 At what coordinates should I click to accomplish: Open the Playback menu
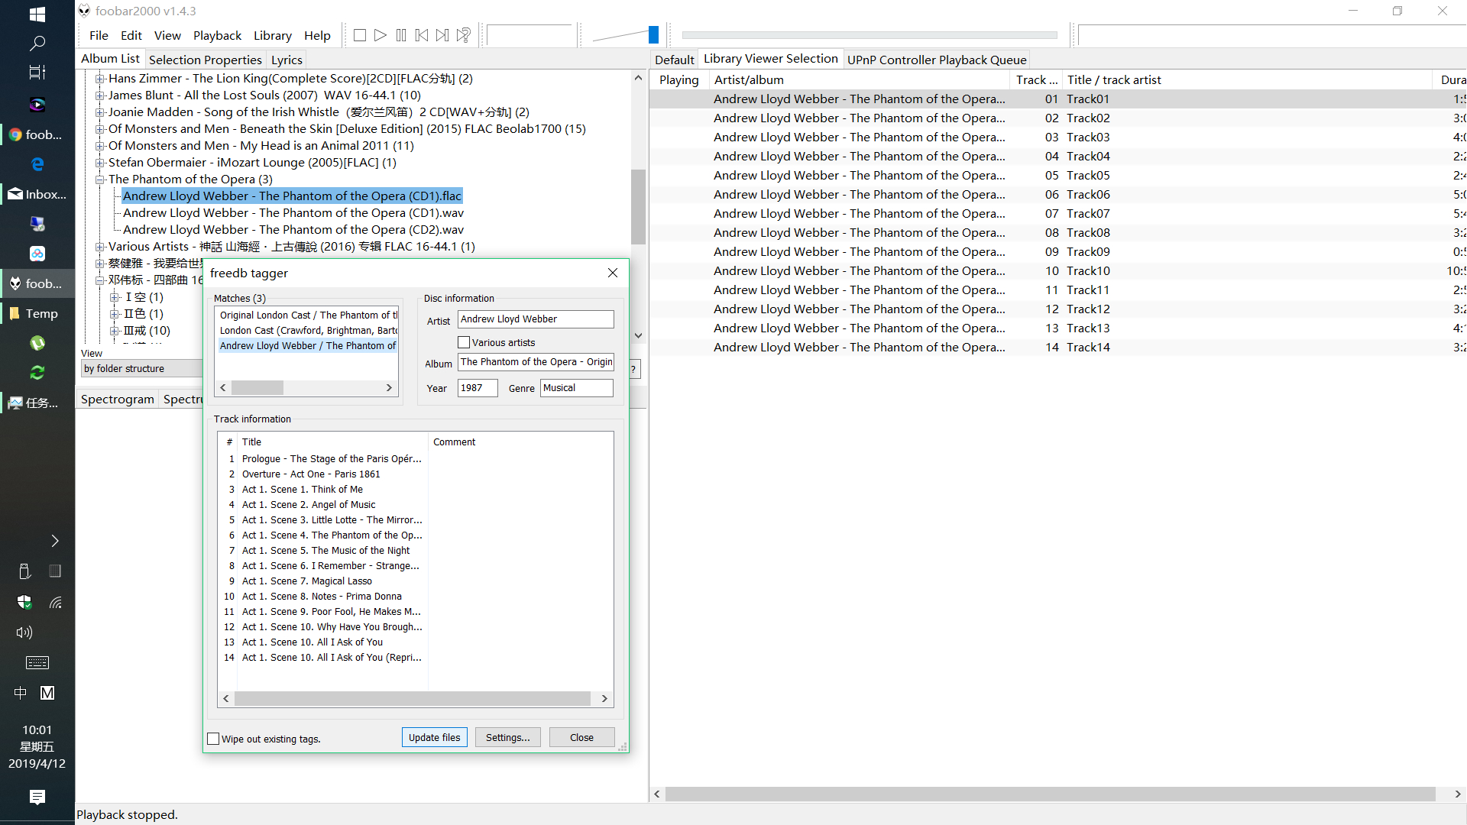click(x=217, y=35)
